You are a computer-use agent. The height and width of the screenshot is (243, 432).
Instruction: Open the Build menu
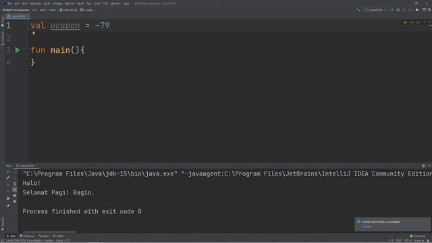[x=81, y=3]
